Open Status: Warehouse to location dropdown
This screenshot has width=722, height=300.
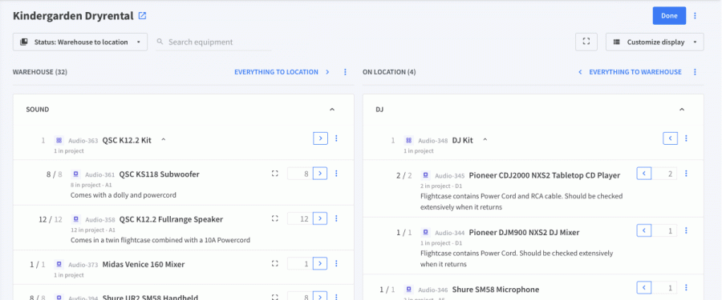coord(80,42)
